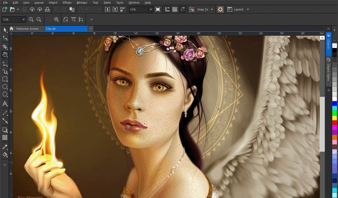
Task: Add a new document tab
Action: (x=91, y=29)
